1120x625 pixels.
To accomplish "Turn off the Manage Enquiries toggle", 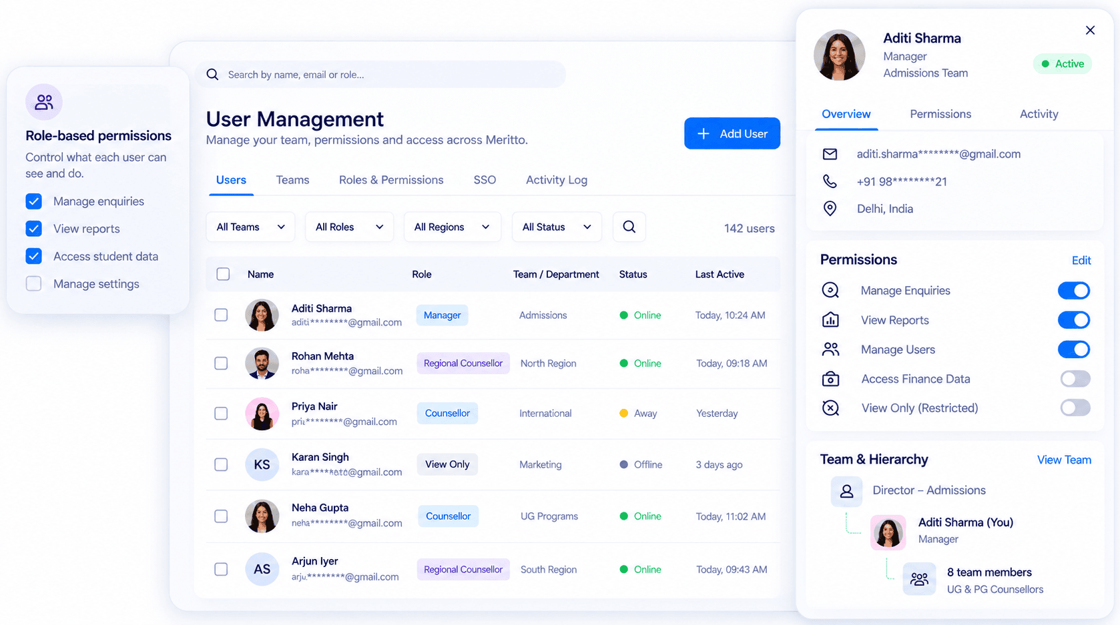I will coord(1074,290).
